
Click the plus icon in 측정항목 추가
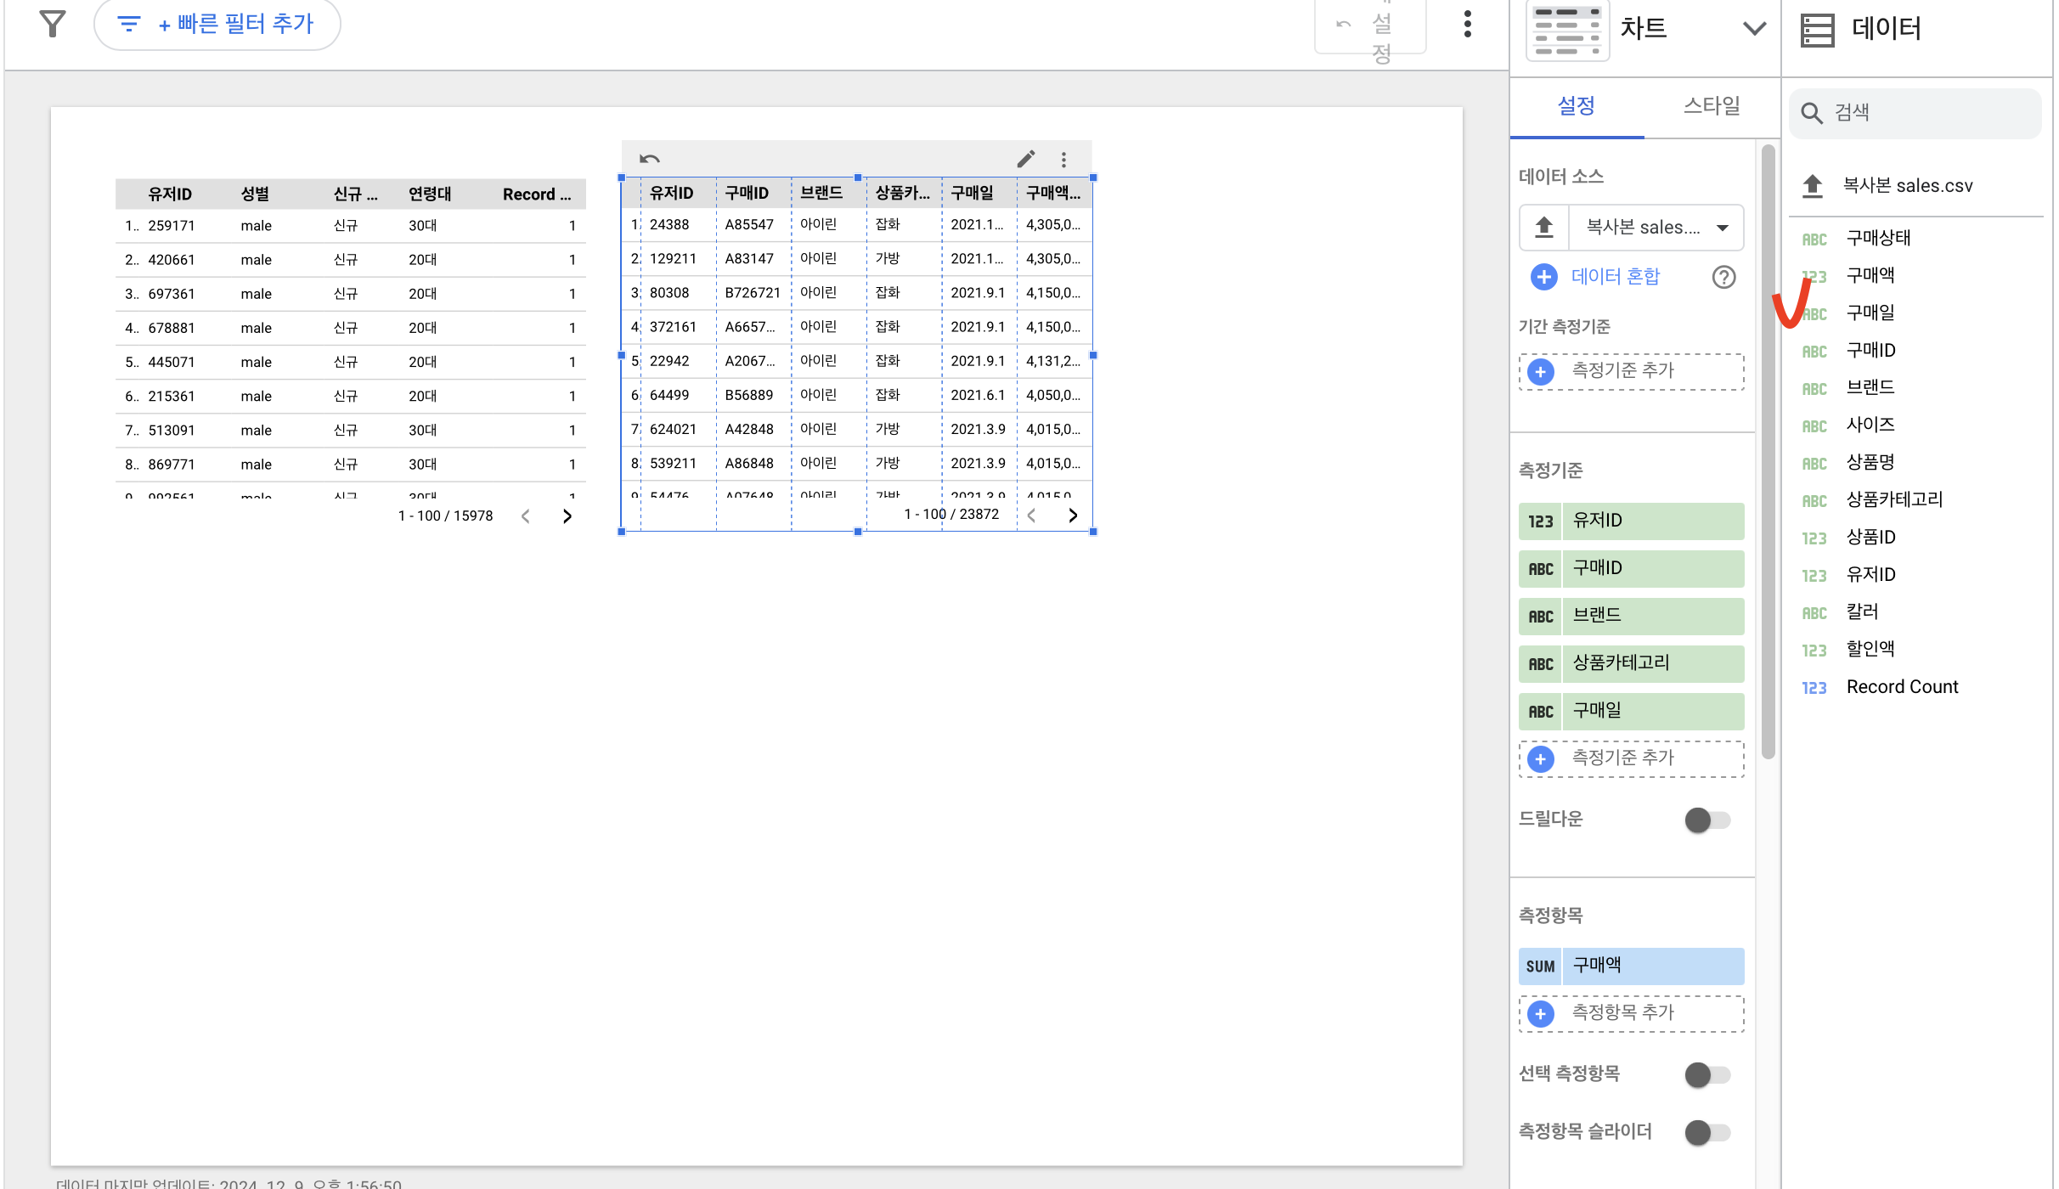coord(1540,1013)
